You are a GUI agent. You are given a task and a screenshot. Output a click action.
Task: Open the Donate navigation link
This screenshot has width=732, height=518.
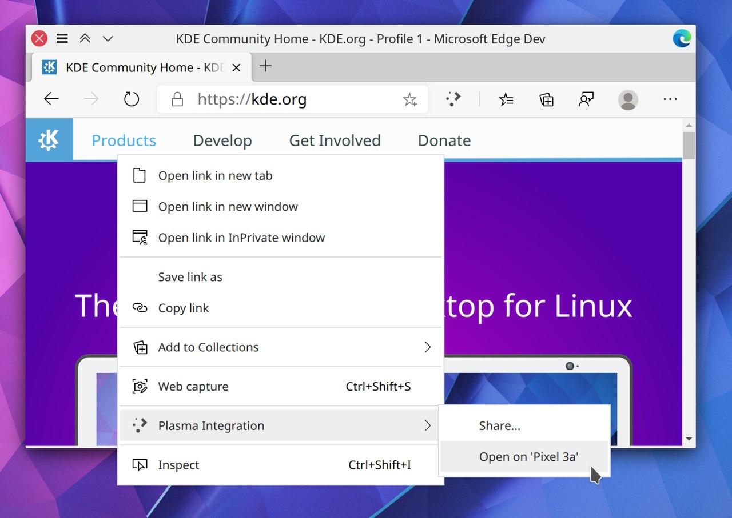tap(444, 140)
